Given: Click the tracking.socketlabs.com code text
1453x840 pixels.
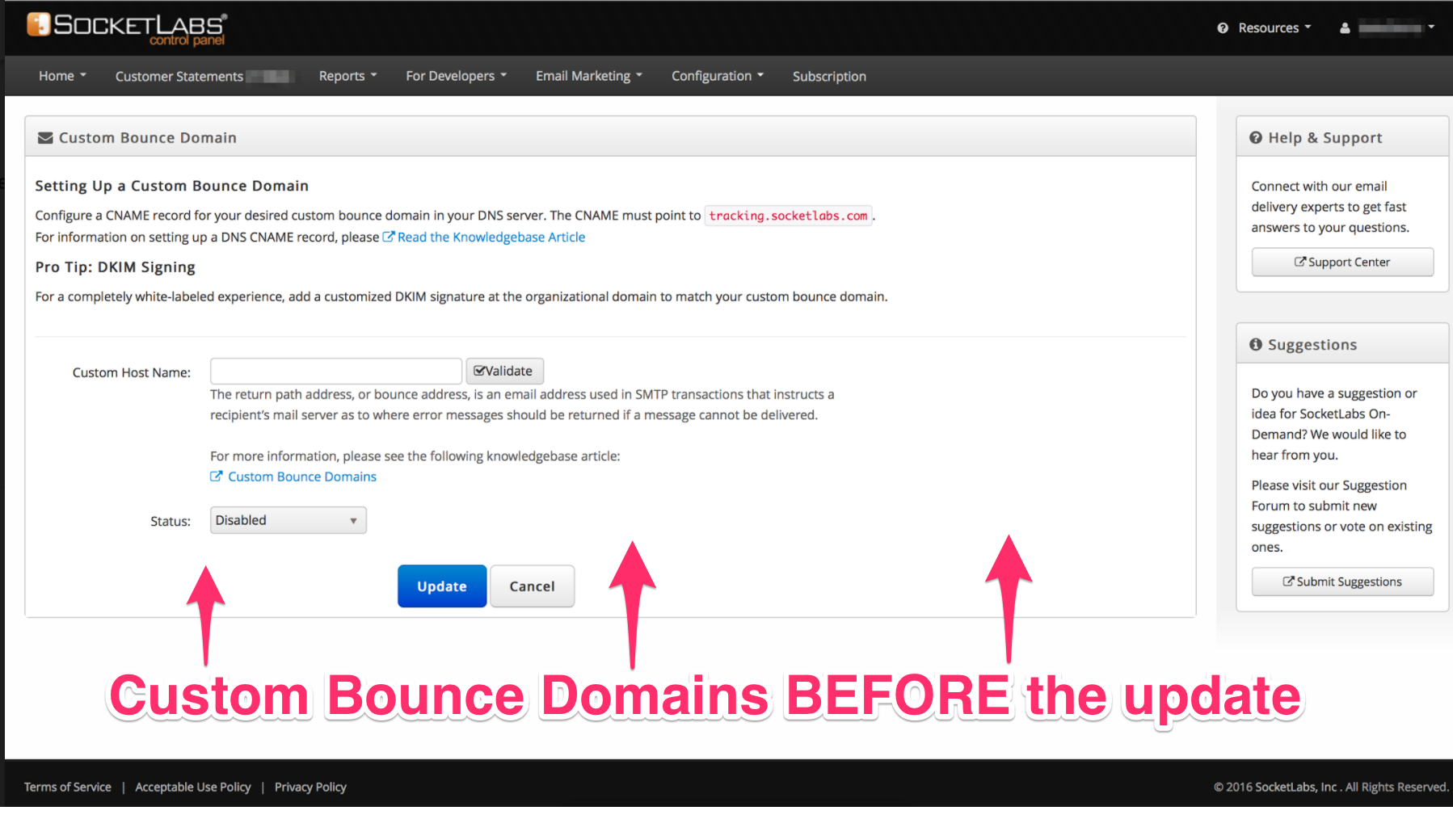Looking at the screenshot, I should (x=788, y=216).
